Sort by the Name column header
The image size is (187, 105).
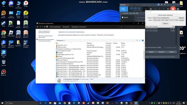pyautogui.click(x=71, y=43)
